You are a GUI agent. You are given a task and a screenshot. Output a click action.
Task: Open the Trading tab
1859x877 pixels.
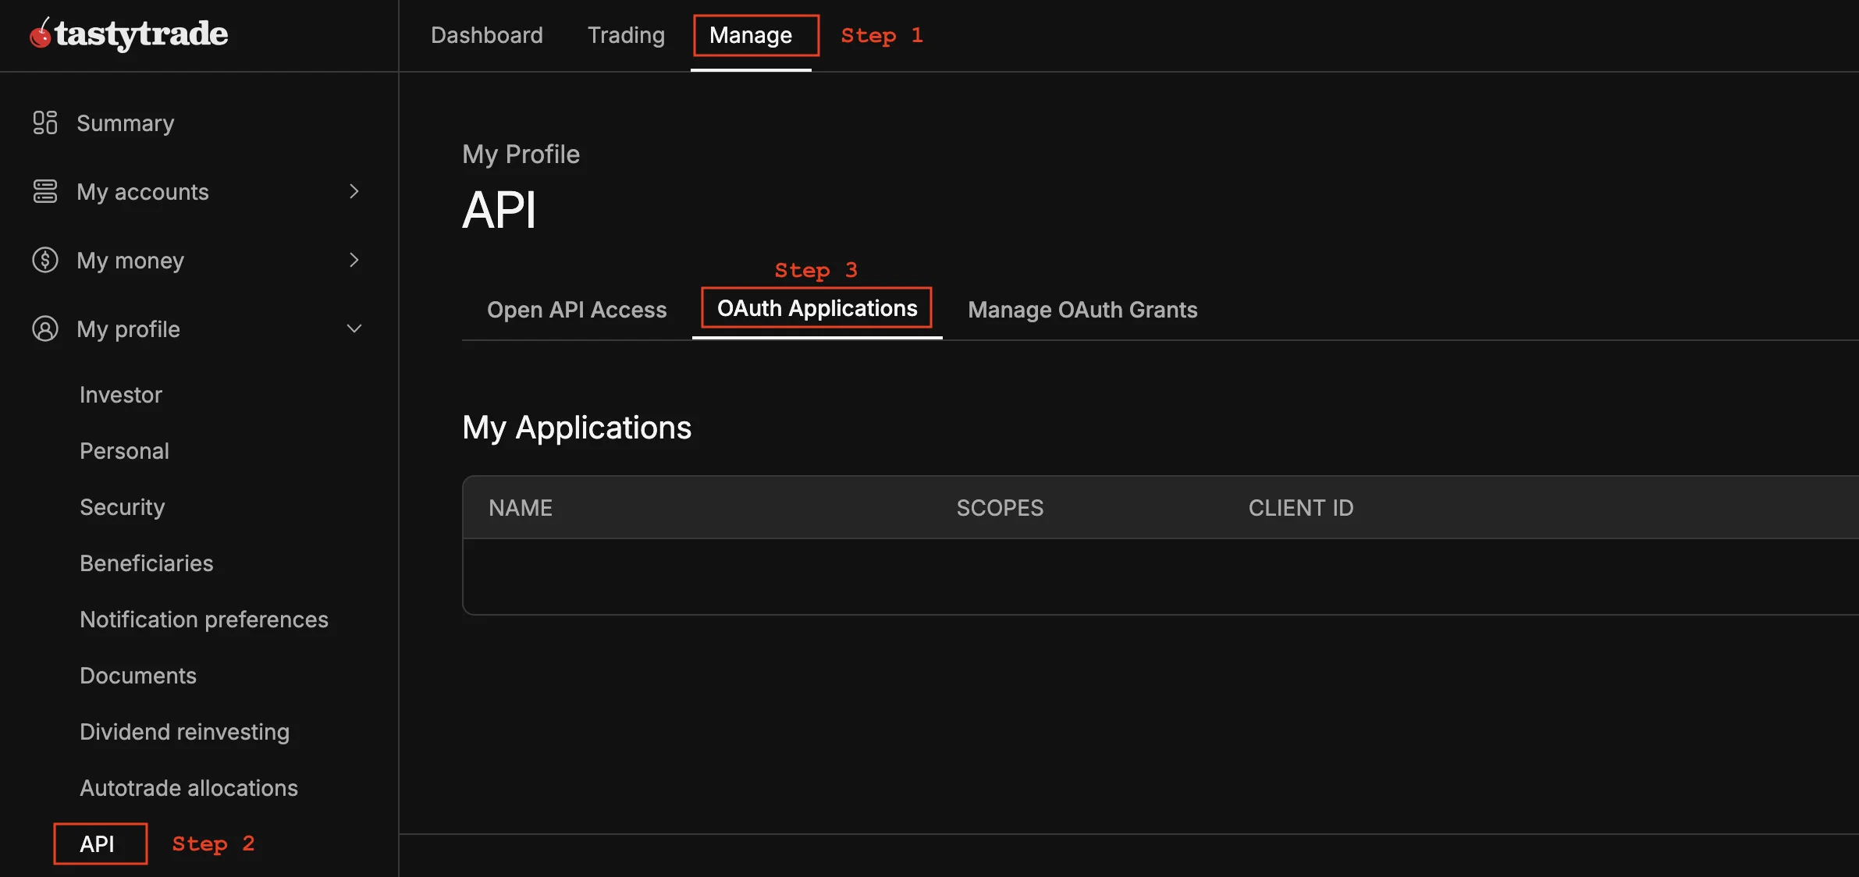[626, 34]
